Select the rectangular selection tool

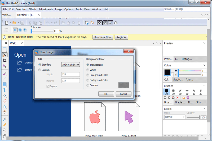(x=5, y=49)
